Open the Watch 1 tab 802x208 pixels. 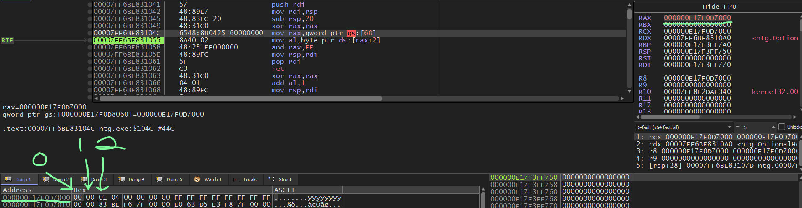point(209,179)
